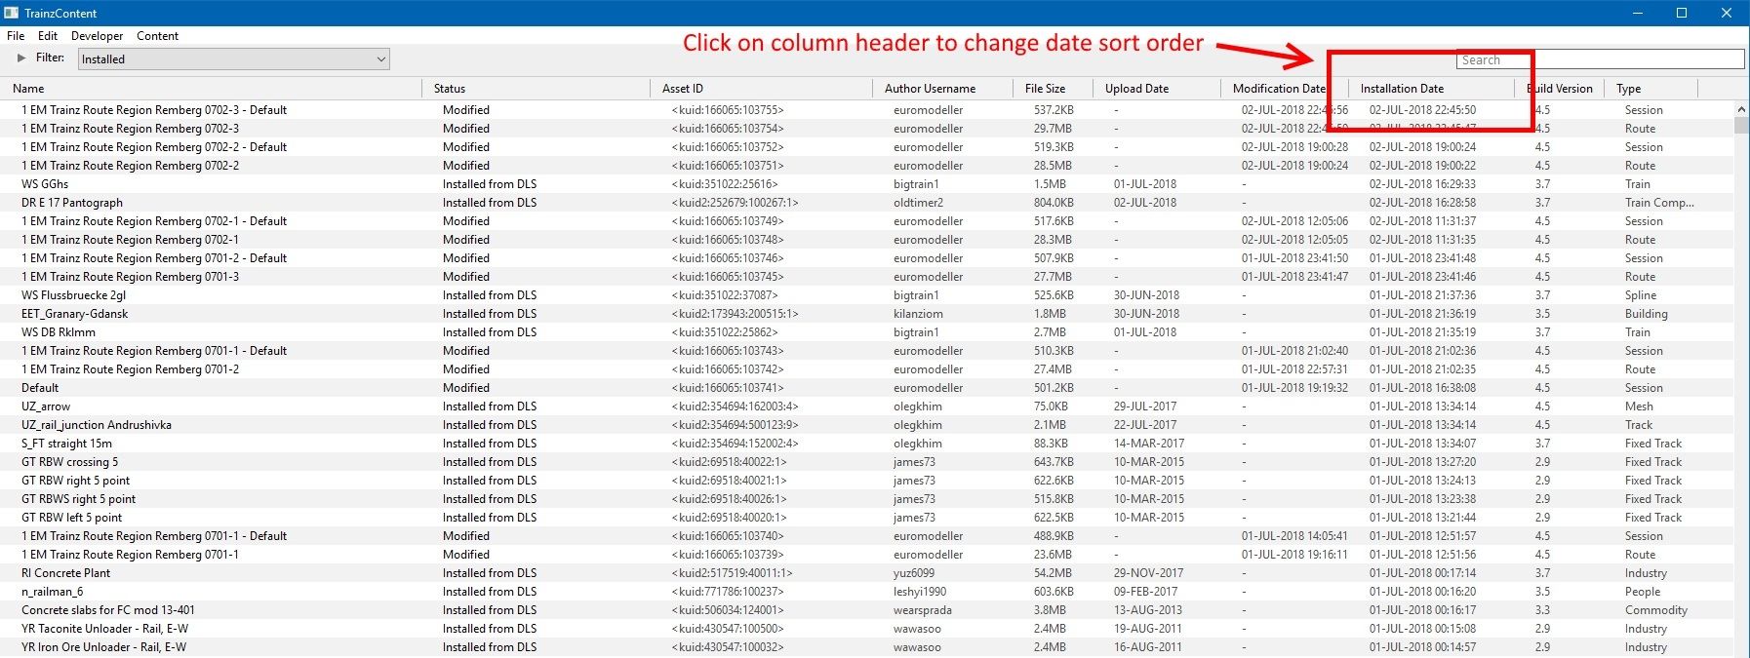1750x658 pixels.
Task: Click the Mesh type cell
Action: point(1639,406)
